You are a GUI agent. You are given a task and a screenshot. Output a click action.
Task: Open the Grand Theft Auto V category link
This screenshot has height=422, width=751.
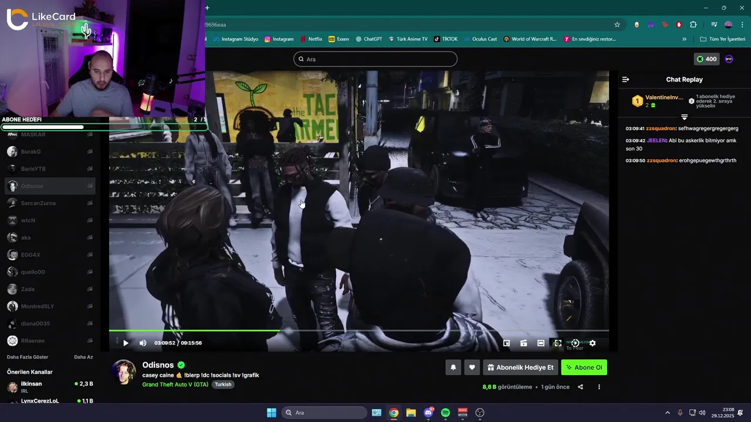pyautogui.click(x=175, y=384)
